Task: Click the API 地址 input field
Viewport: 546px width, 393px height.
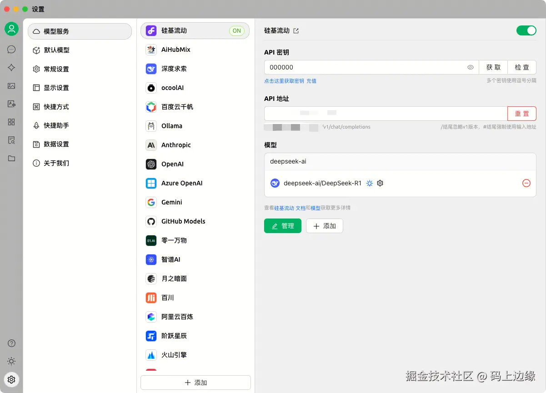Action: (386, 113)
